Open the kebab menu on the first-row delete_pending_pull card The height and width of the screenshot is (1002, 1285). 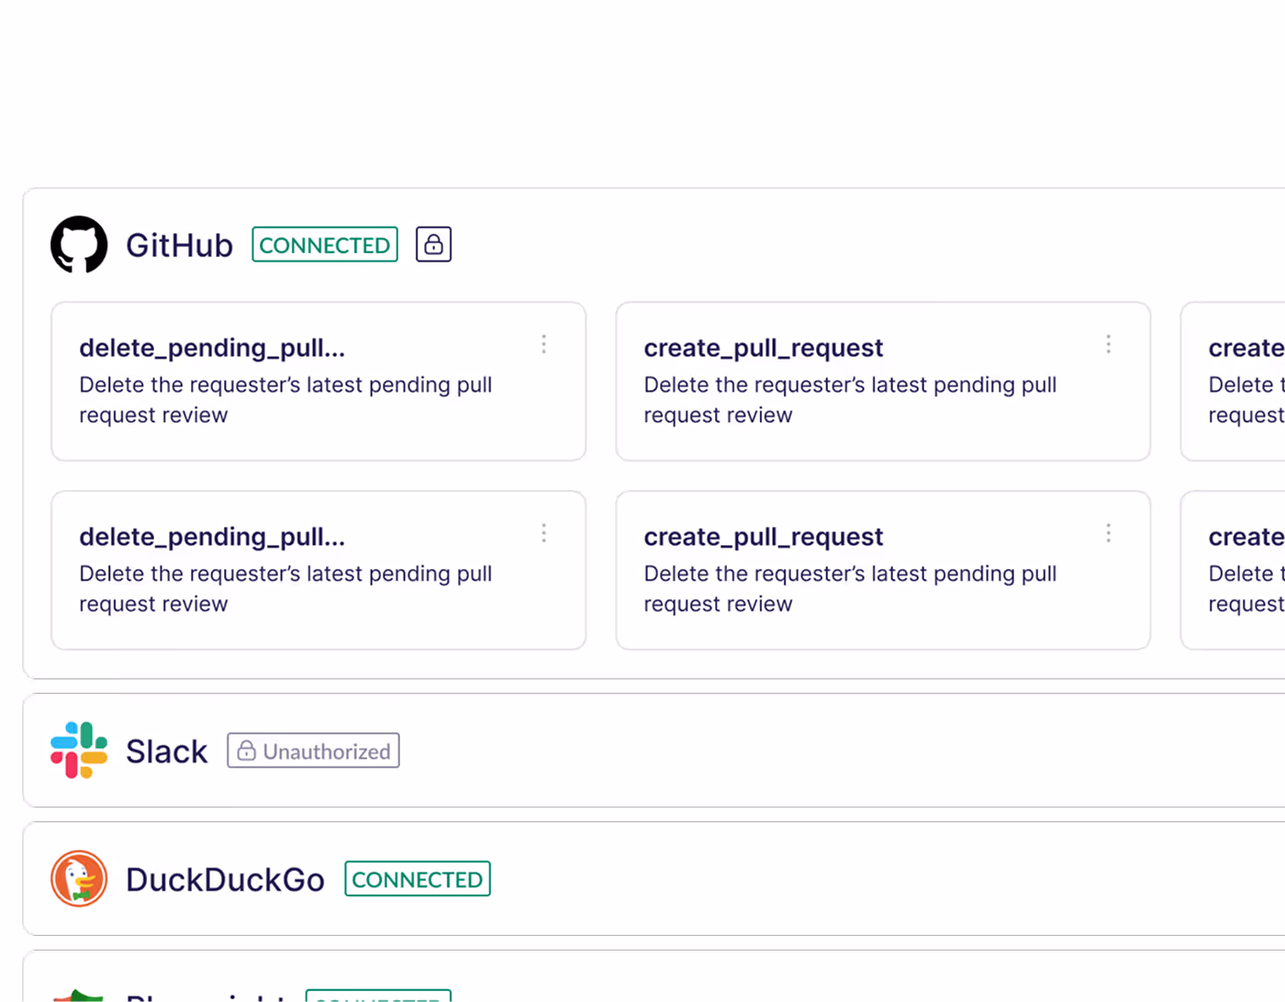(544, 344)
